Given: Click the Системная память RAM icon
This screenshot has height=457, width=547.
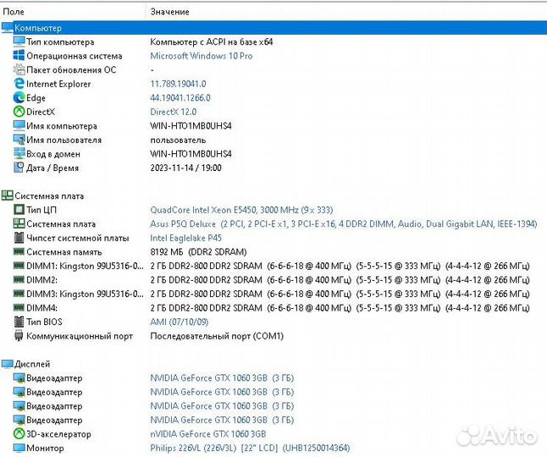Looking at the screenshot, I should pos(19,251).
